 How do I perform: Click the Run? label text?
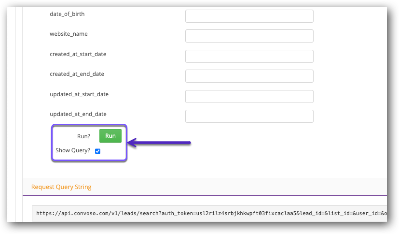click(x=83, y=136)
